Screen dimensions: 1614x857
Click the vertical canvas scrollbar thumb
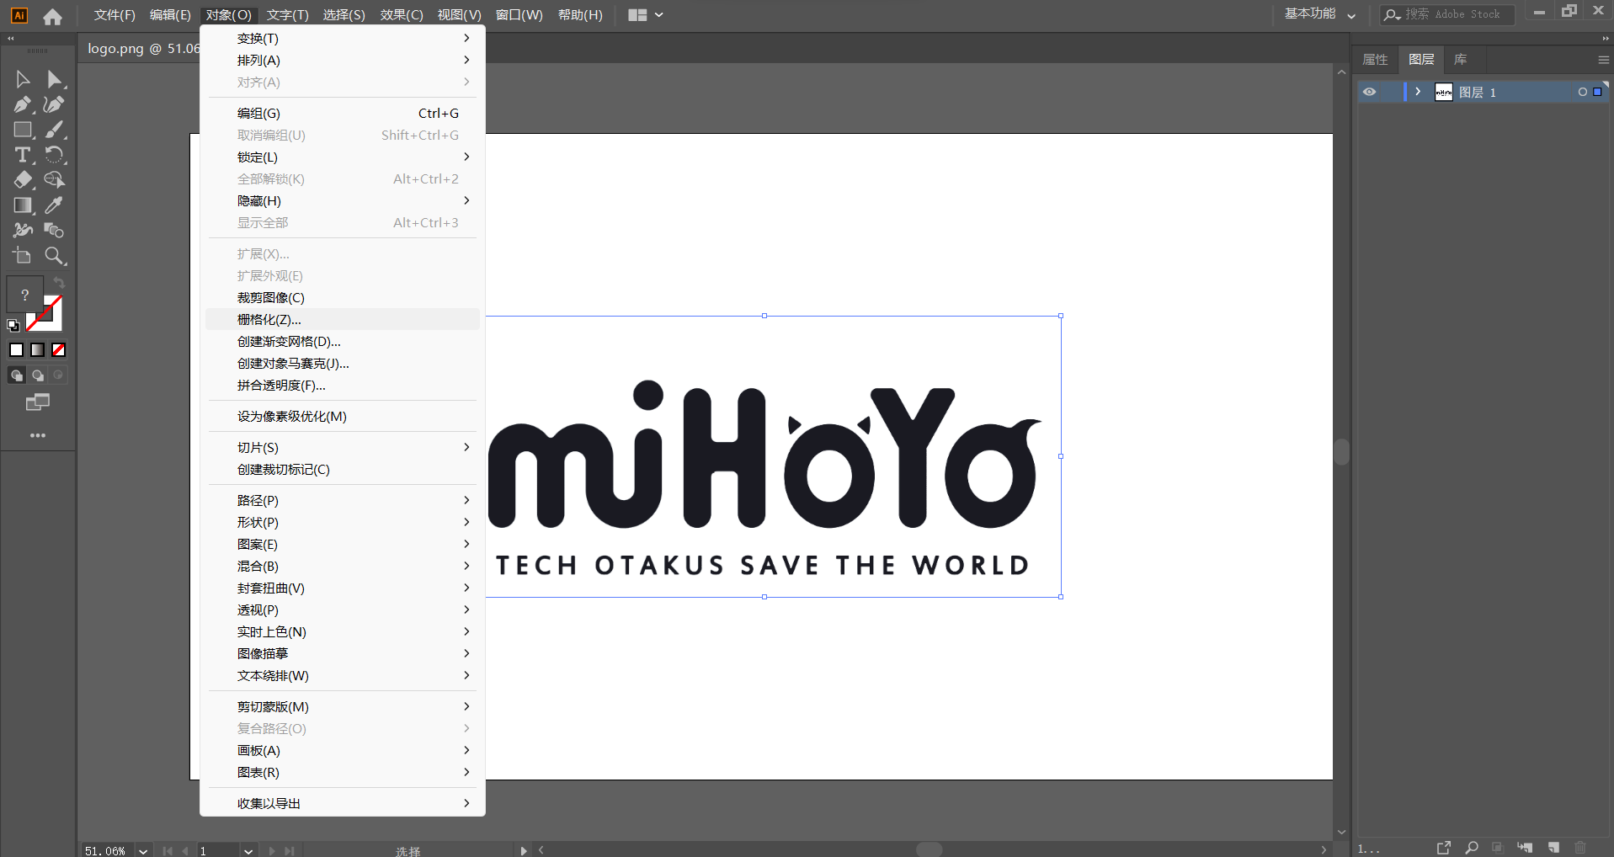tap(1342, 452)
